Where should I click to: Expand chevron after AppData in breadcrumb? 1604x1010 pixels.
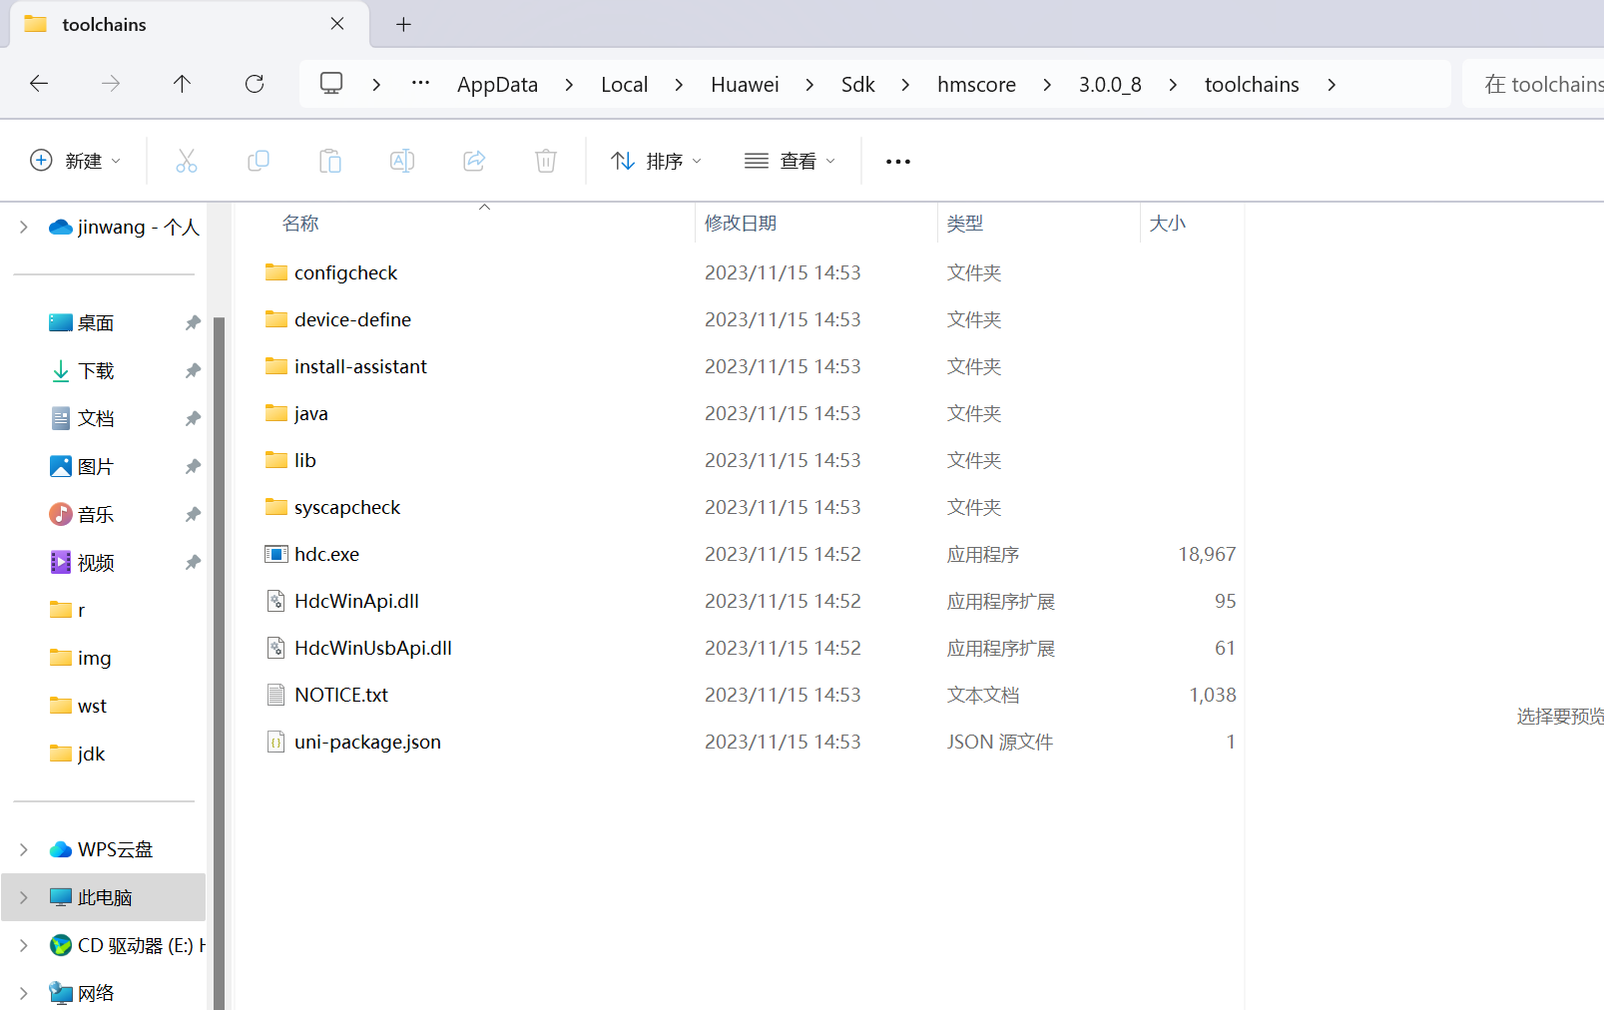pyautogui.click(x=569, y=85)
